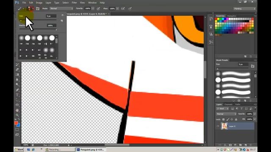
Task: Select the Horizontal Type tool
Action: (x=17, y=95)
